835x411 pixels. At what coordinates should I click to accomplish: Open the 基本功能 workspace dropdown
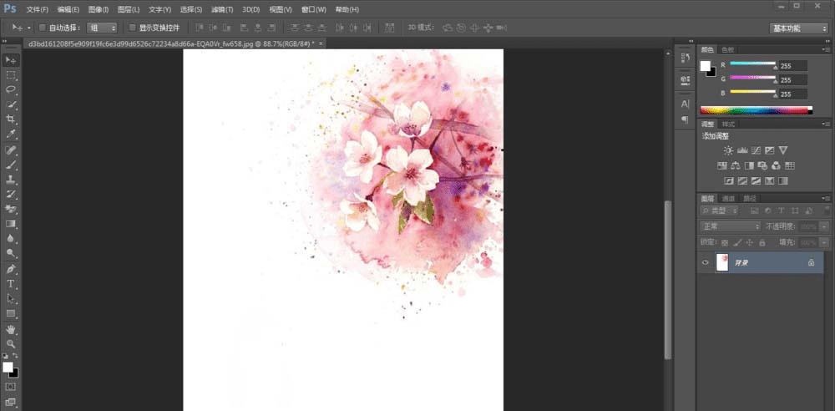tap(798, 28)
